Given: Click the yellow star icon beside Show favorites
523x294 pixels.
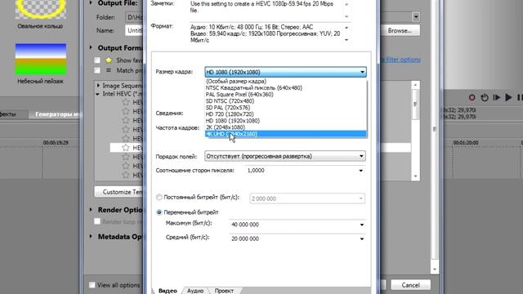Looking at the screenshot, I should point(109,60).
